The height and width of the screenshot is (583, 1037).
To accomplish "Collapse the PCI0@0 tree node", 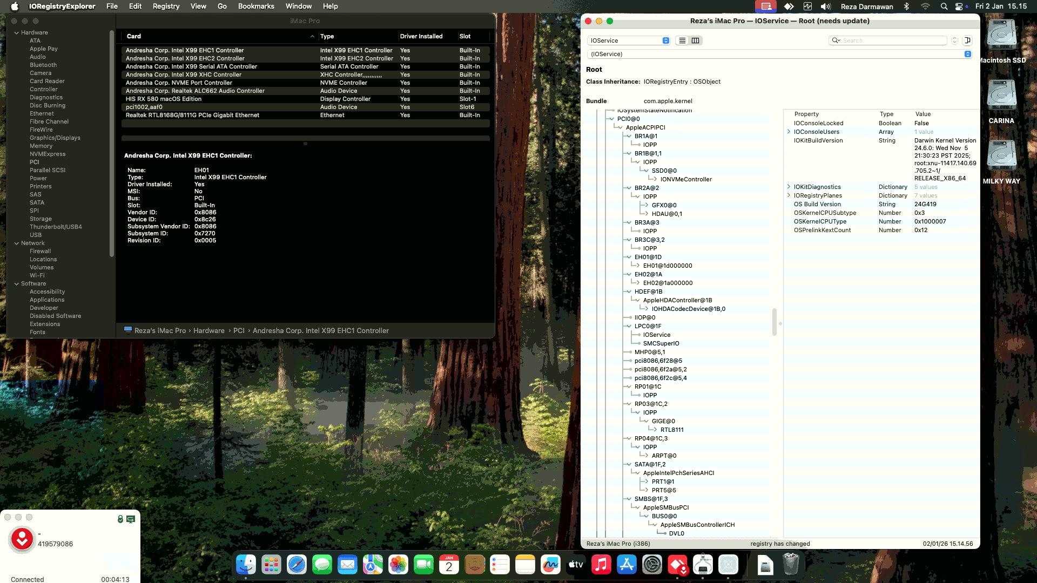I will point(611,119).
